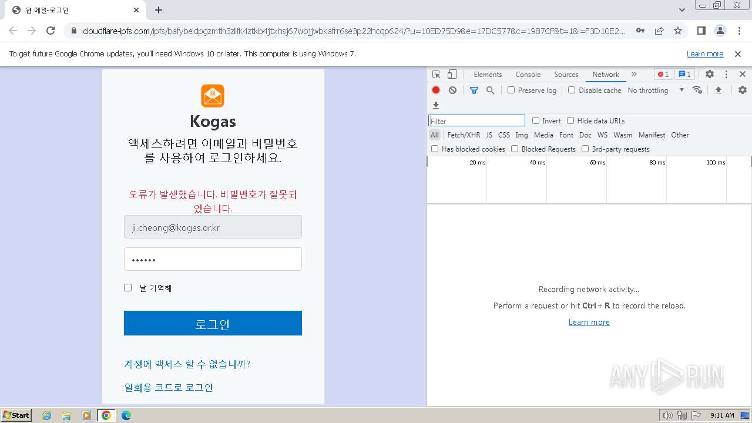Select the Chrome address bar URL
Image resolution: width=752 pixels, height=423 pixels.
pos(354,31)
